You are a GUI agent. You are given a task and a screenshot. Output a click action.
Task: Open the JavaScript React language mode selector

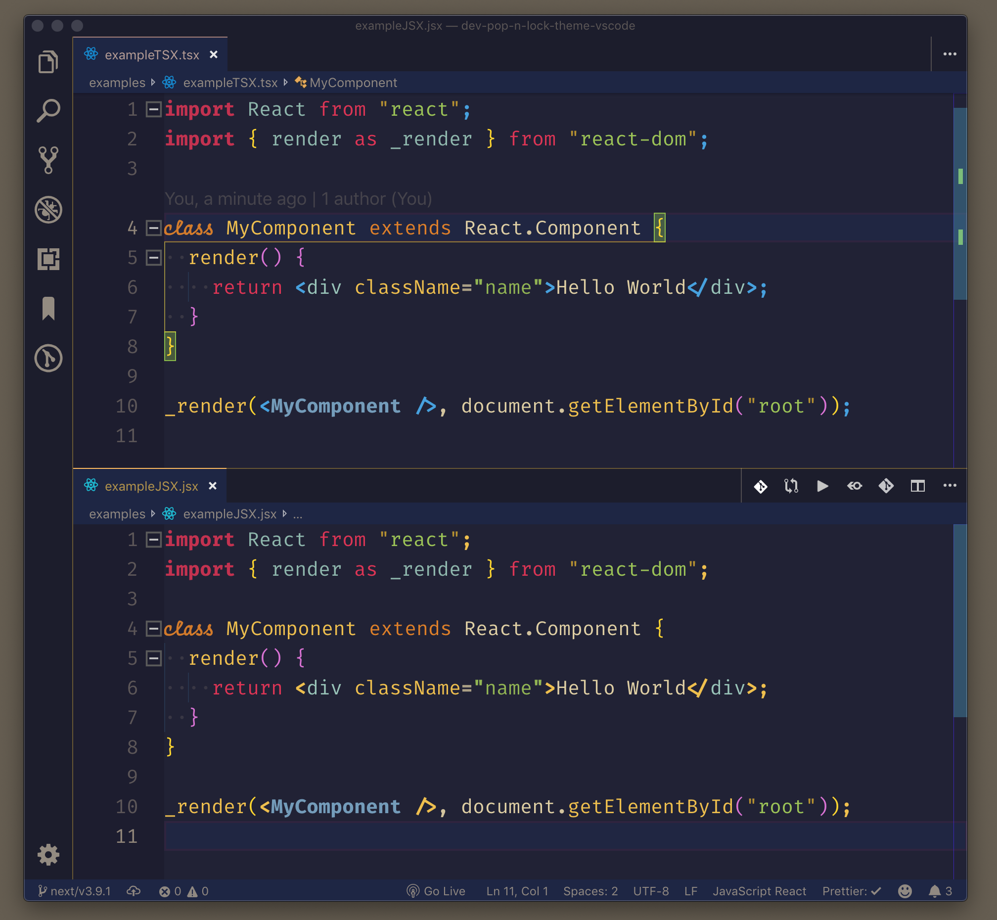tap(759, 891)
